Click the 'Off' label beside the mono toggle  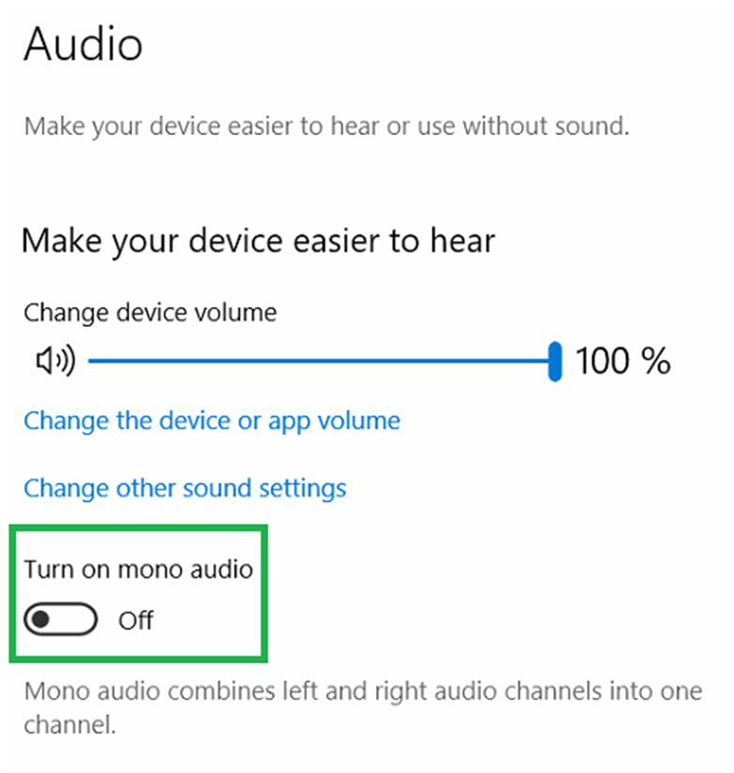click(x=136, y=620)
